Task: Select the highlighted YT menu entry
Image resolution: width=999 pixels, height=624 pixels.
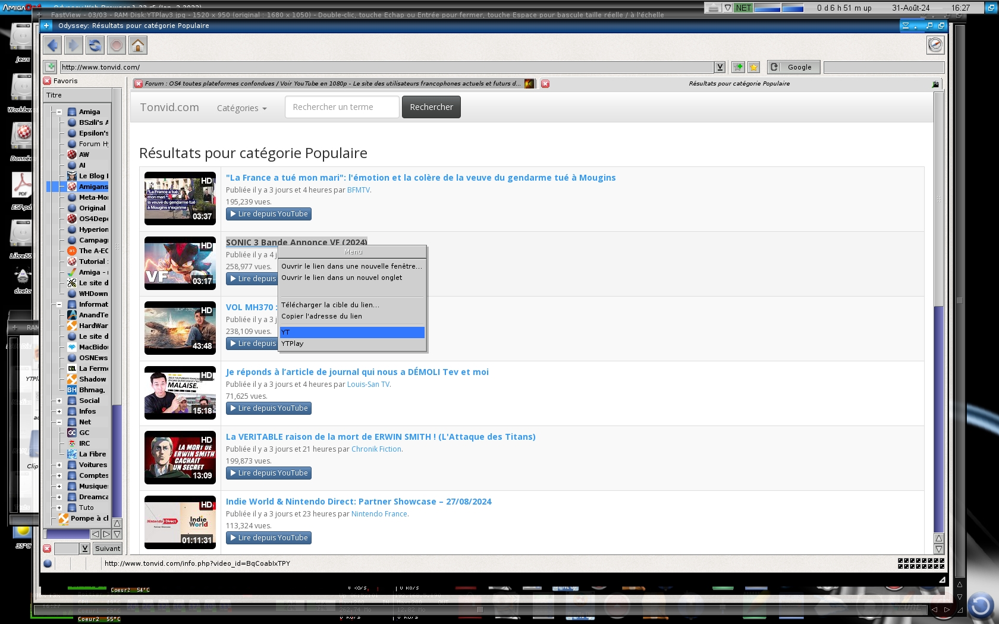Action: pos(352,332)
